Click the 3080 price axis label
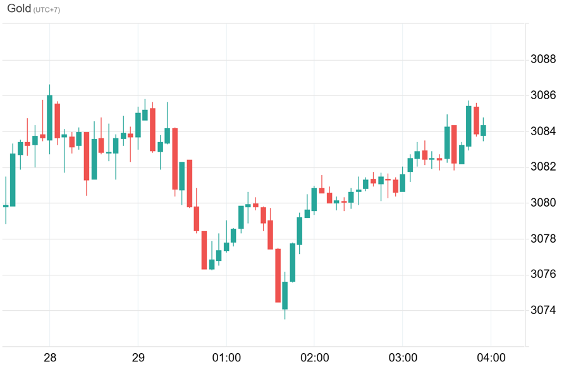Screen dimensions: 564x374 tap(543, 203)
